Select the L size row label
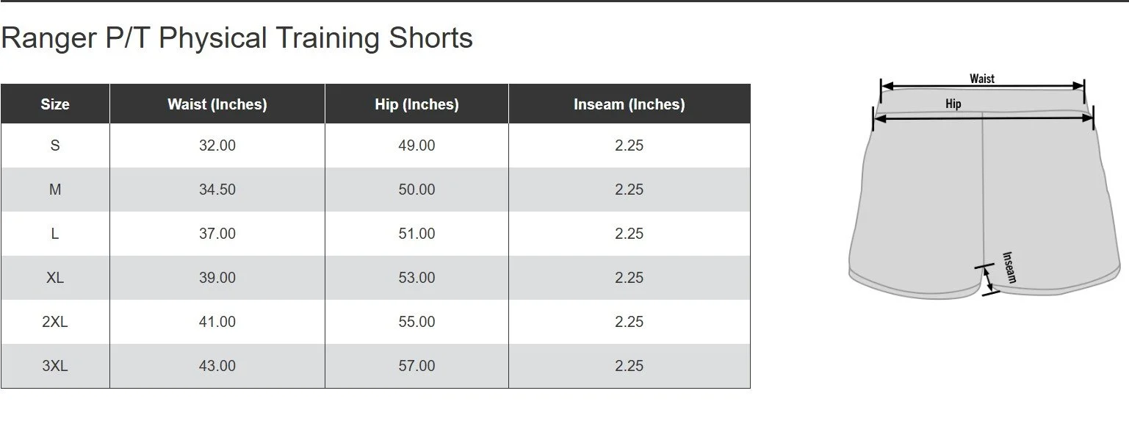Viewport: 1129px width, 421px height. pyautogui.click(x=55, y=234)
